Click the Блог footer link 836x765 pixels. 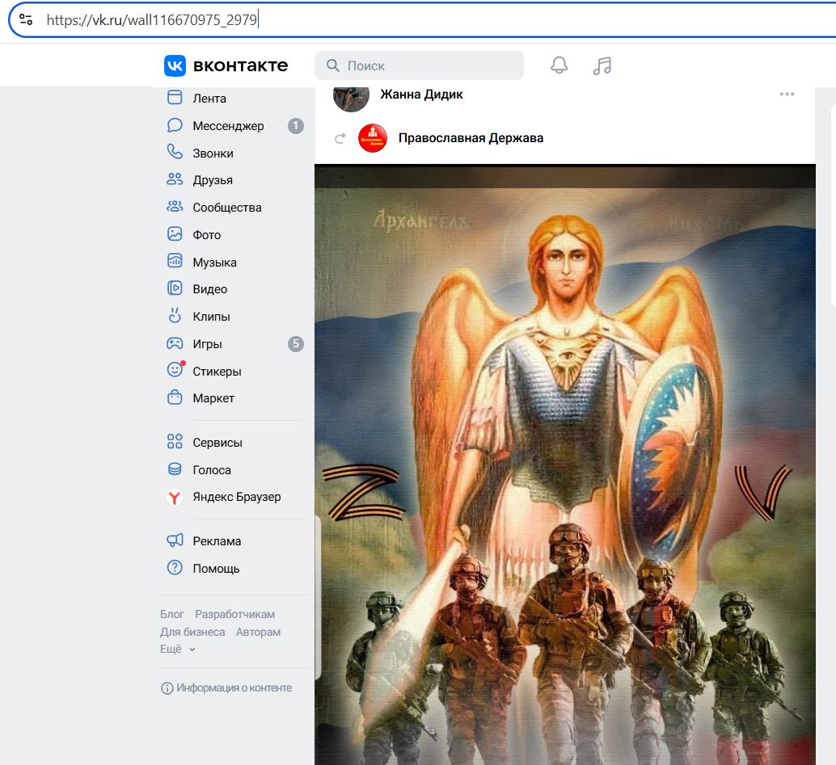point(171,614)
